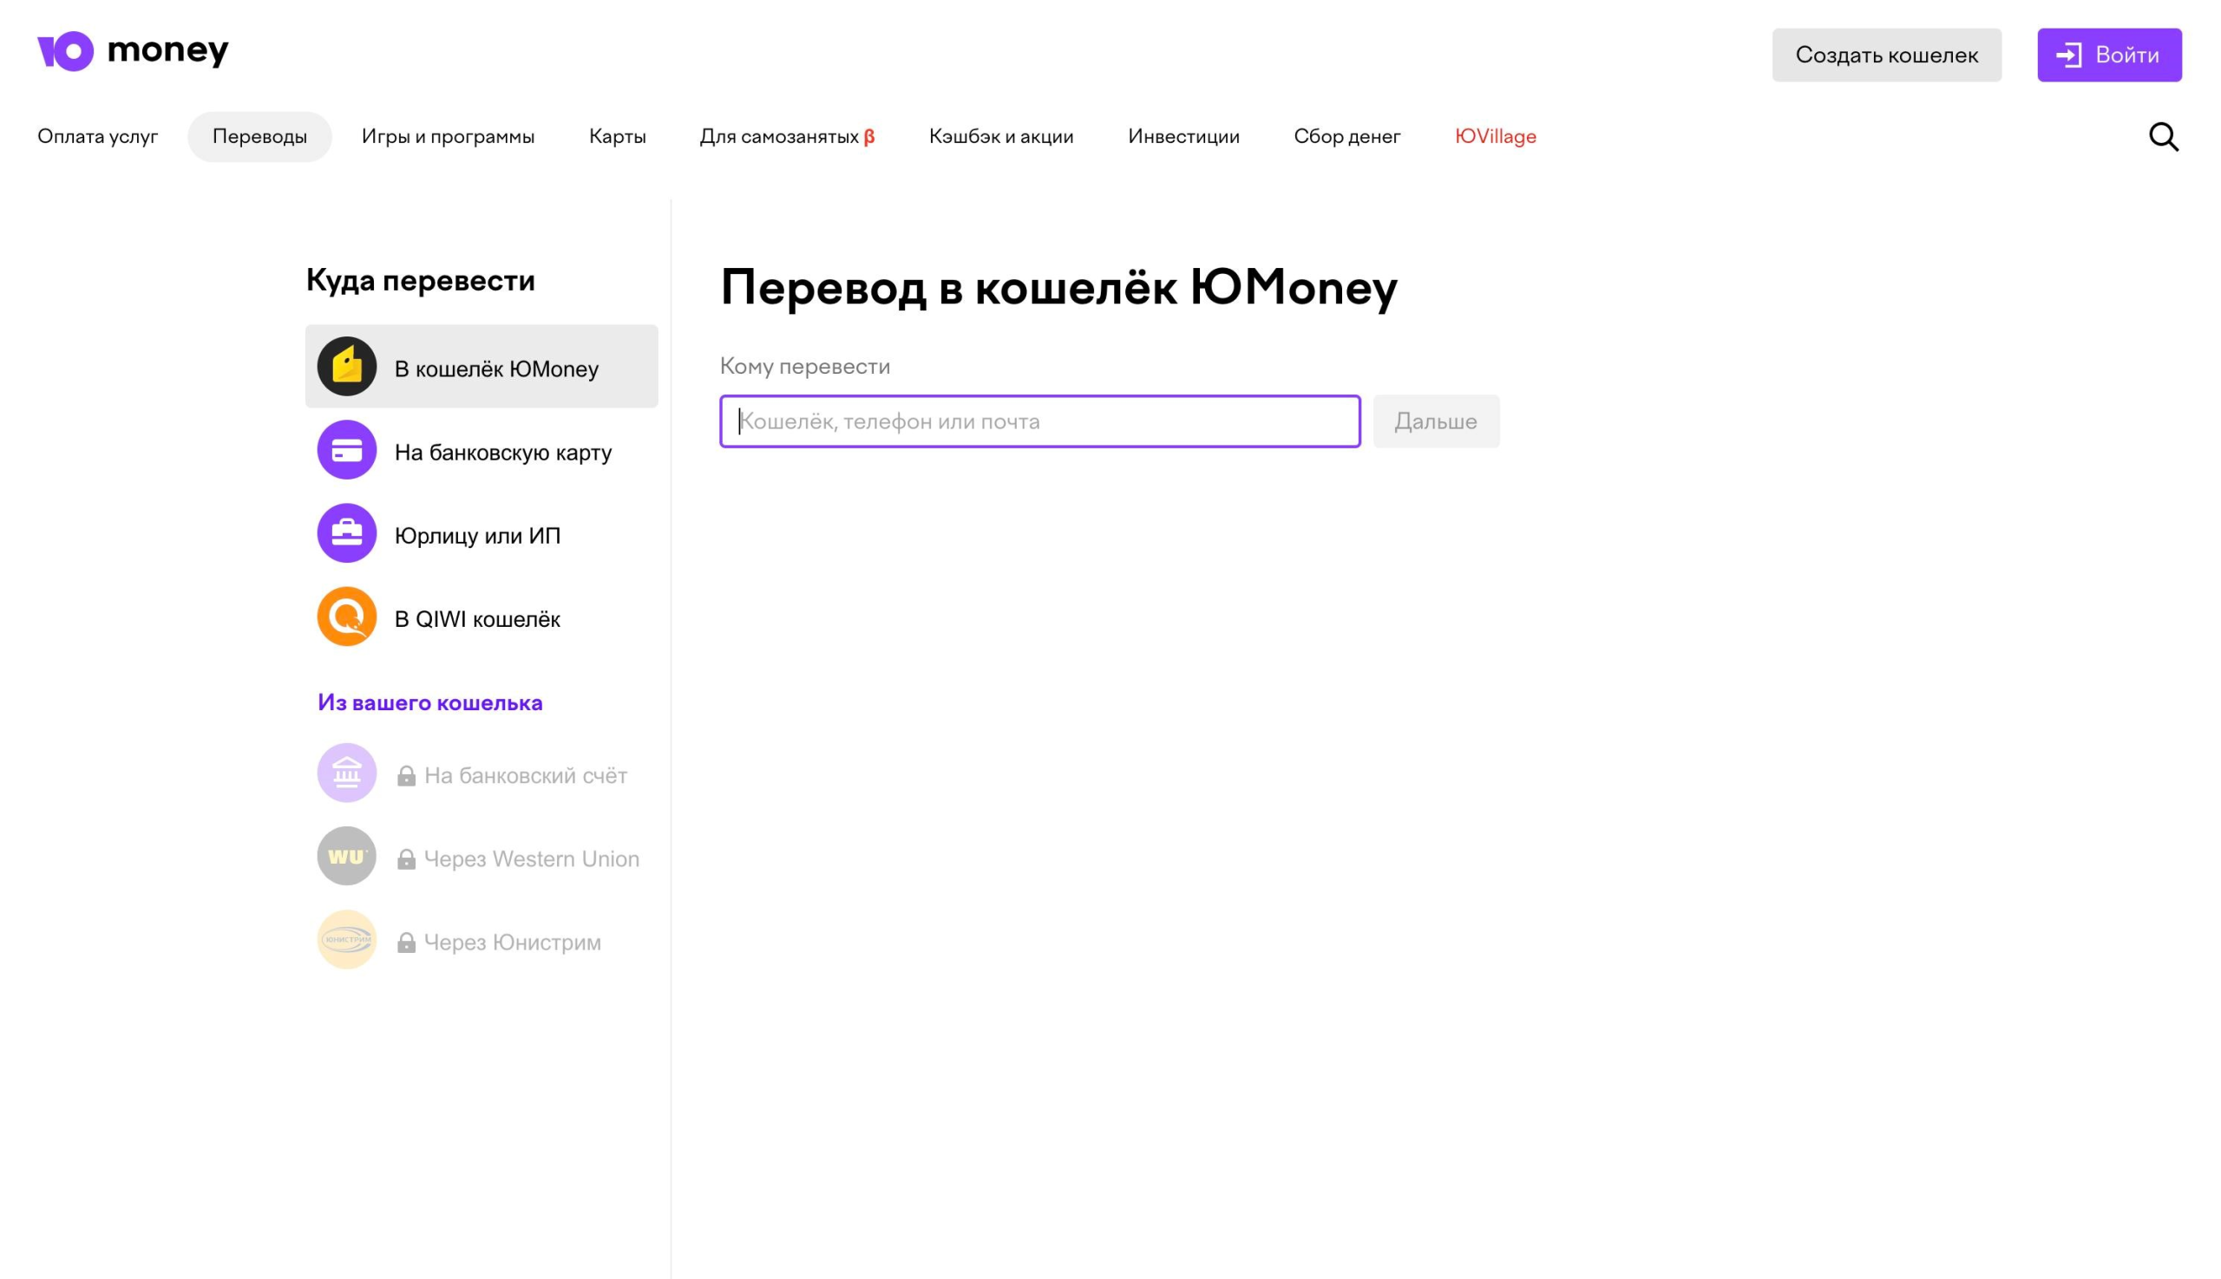Image resolution: width=2221 pixels, height=1279 pixels.
Task: Follow the red ЮVillage link
Action: point(1495,136)
